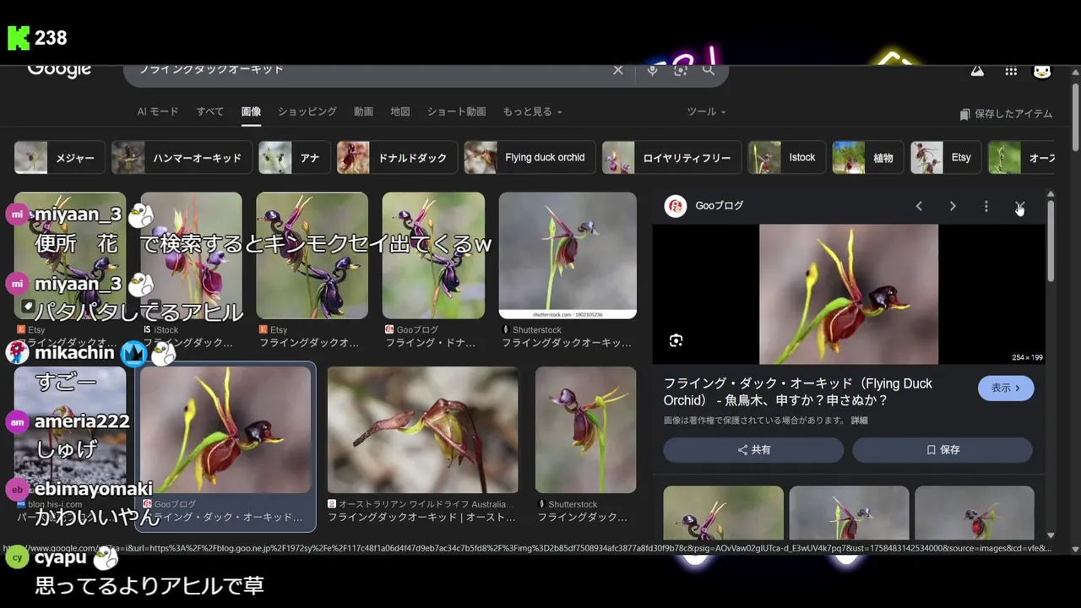
Task: Click the 共有 share button
Action: coord(753,450)
